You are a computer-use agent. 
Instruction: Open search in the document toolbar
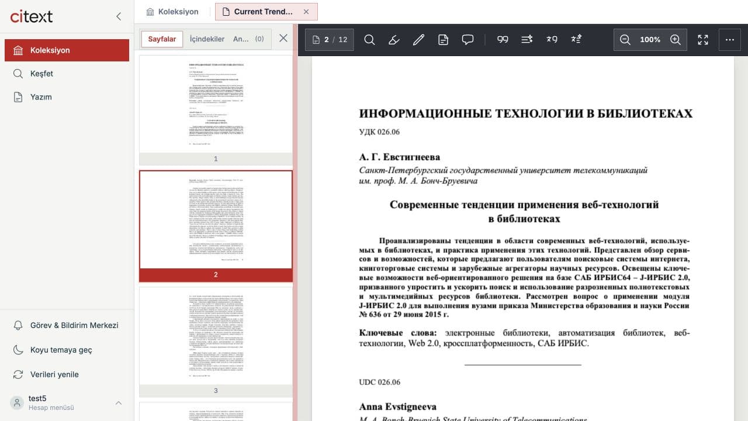click(x=369, y=40)
